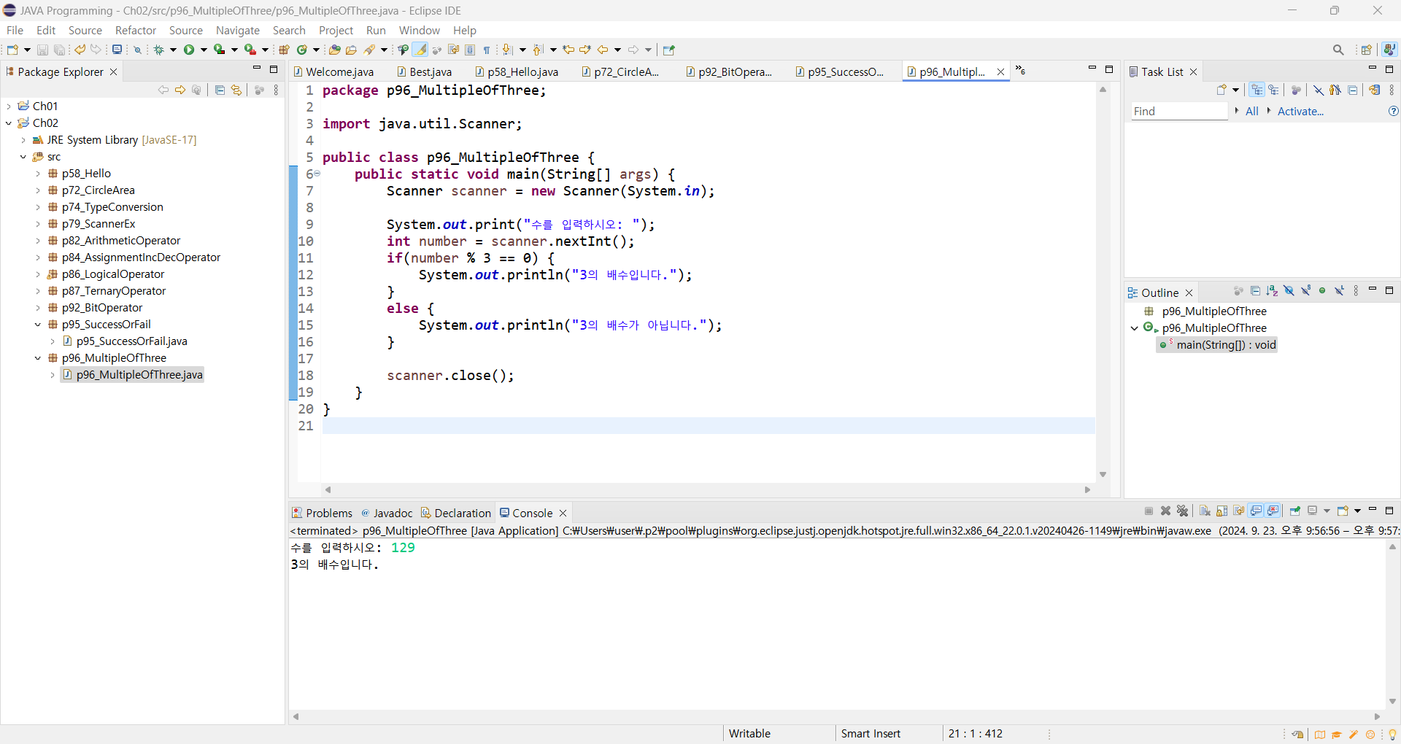Click the editor vertical scrollbar
Screen dimensions: 1401x744
(x=1103, y=282)
